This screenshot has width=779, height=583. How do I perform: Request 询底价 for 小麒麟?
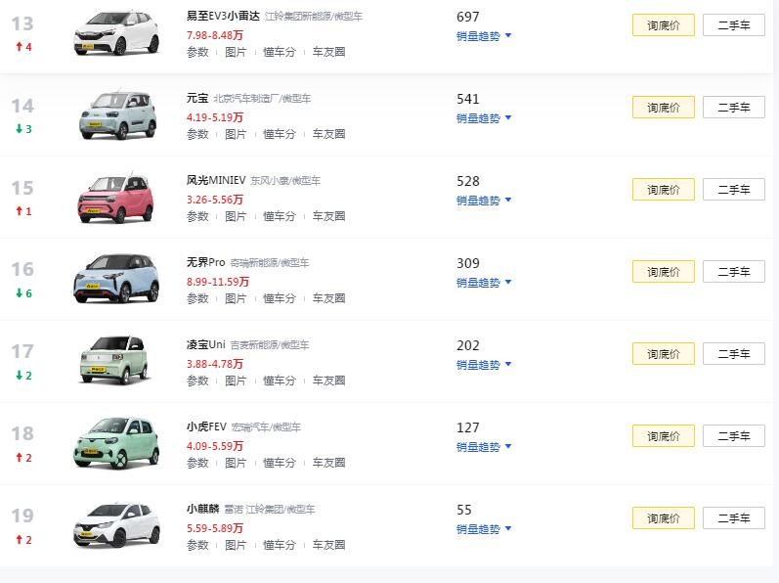click(x=663, y=518)
